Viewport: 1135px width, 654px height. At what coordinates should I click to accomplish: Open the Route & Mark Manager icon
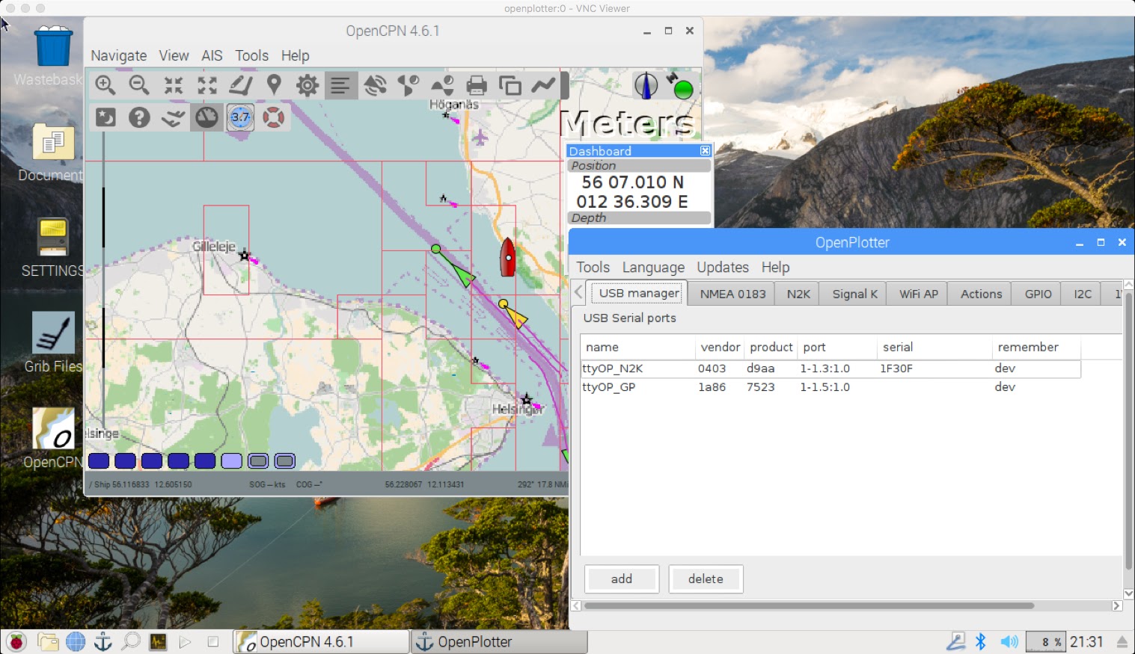[510, 84]
